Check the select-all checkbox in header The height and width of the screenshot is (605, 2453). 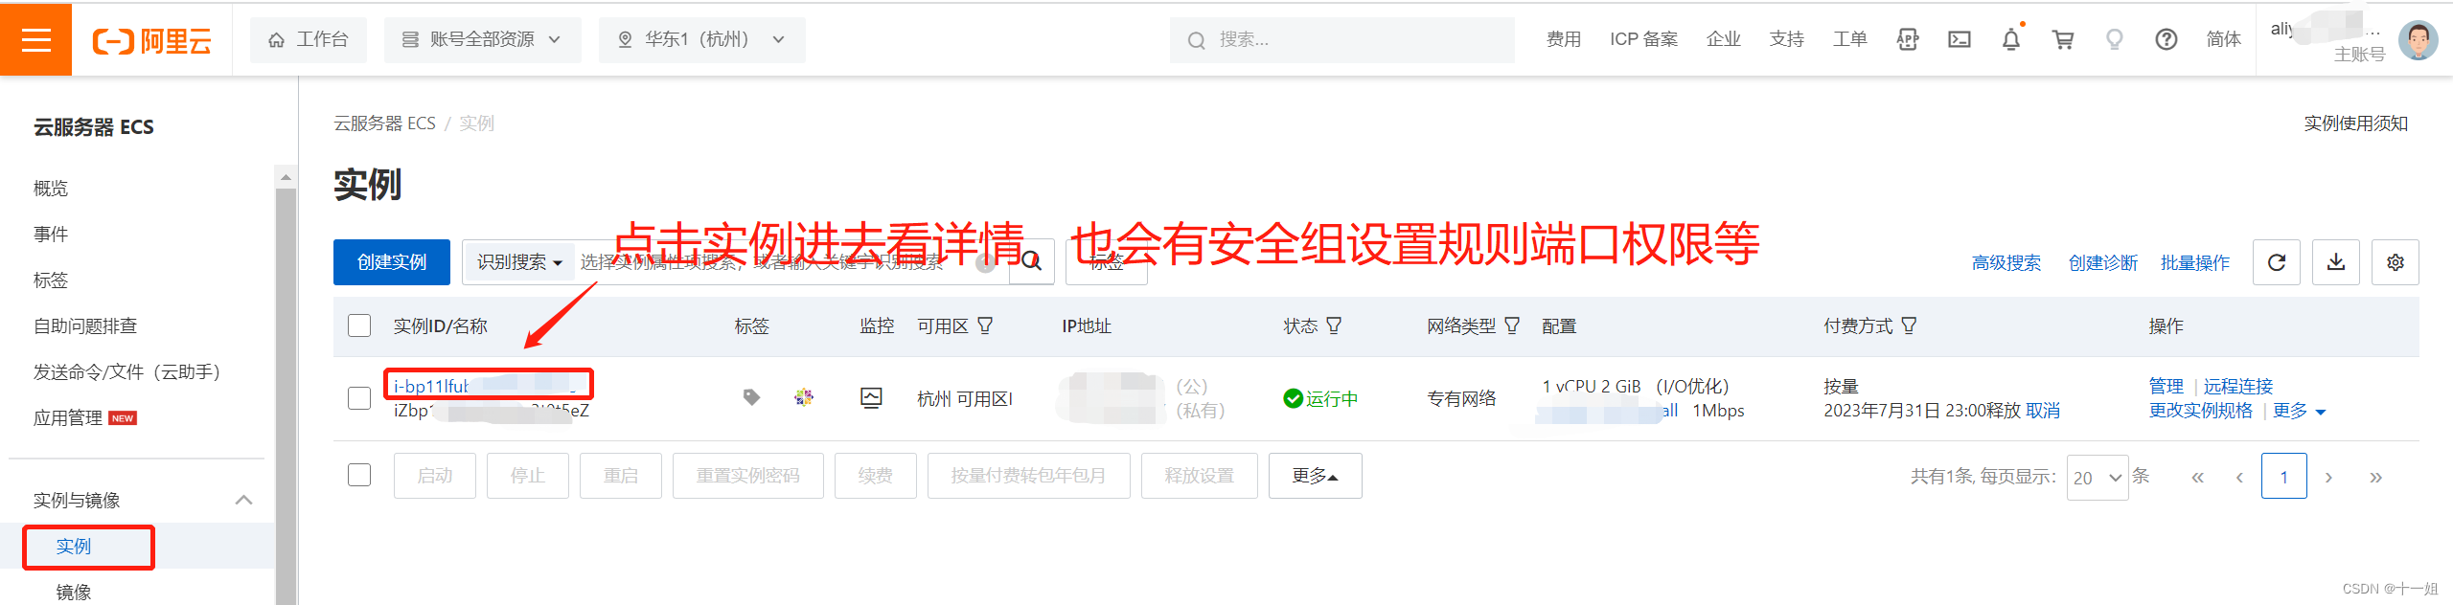[x=359, y=325]
